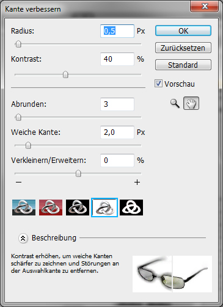Click into the Radius value field
223x307 pixels.
coord(117,31)
